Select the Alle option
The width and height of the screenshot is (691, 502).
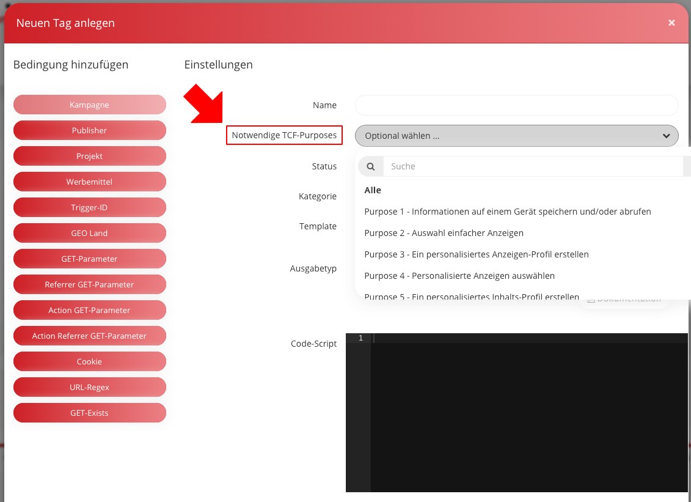tap(373, 190)
